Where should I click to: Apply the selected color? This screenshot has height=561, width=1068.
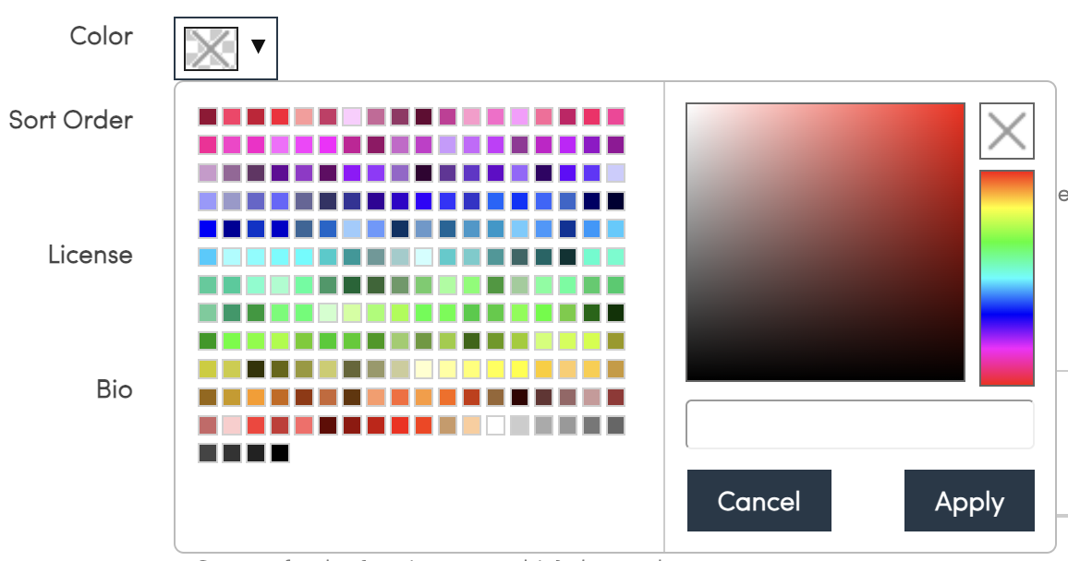(969, 500)
